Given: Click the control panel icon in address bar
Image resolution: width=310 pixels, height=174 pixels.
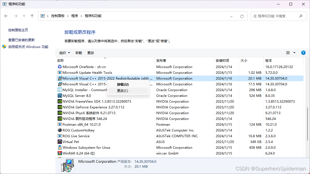Looking at the screenshot, I should pos(43,16).
